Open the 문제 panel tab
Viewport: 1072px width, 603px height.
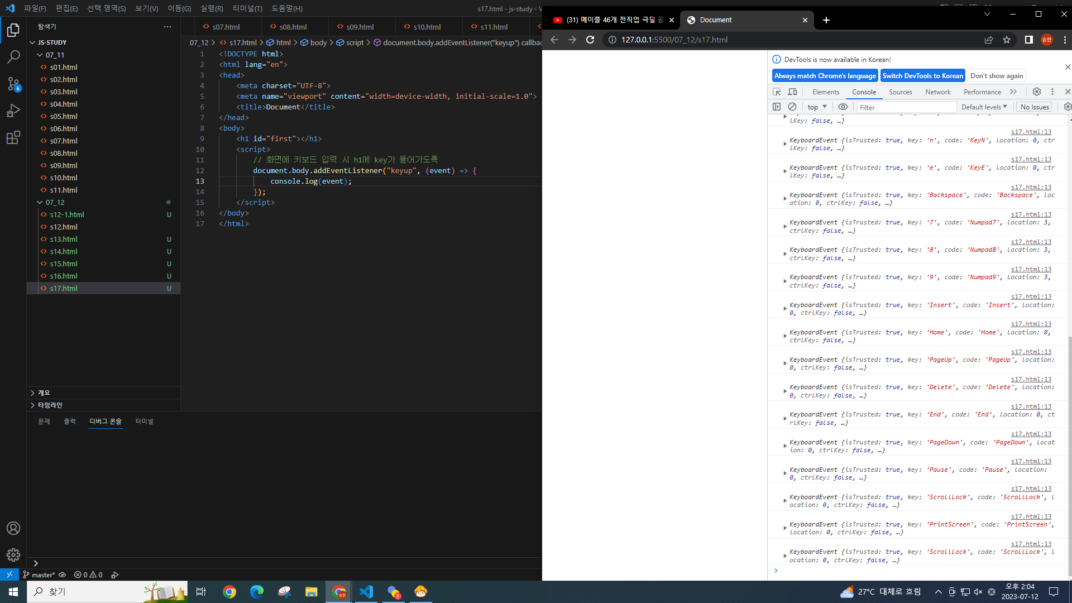tap(44, 421)
